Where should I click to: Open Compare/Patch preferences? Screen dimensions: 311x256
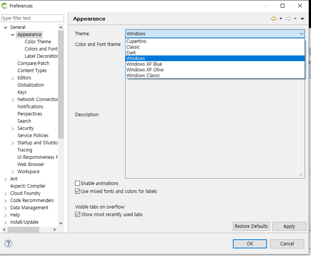coord(33,63)
